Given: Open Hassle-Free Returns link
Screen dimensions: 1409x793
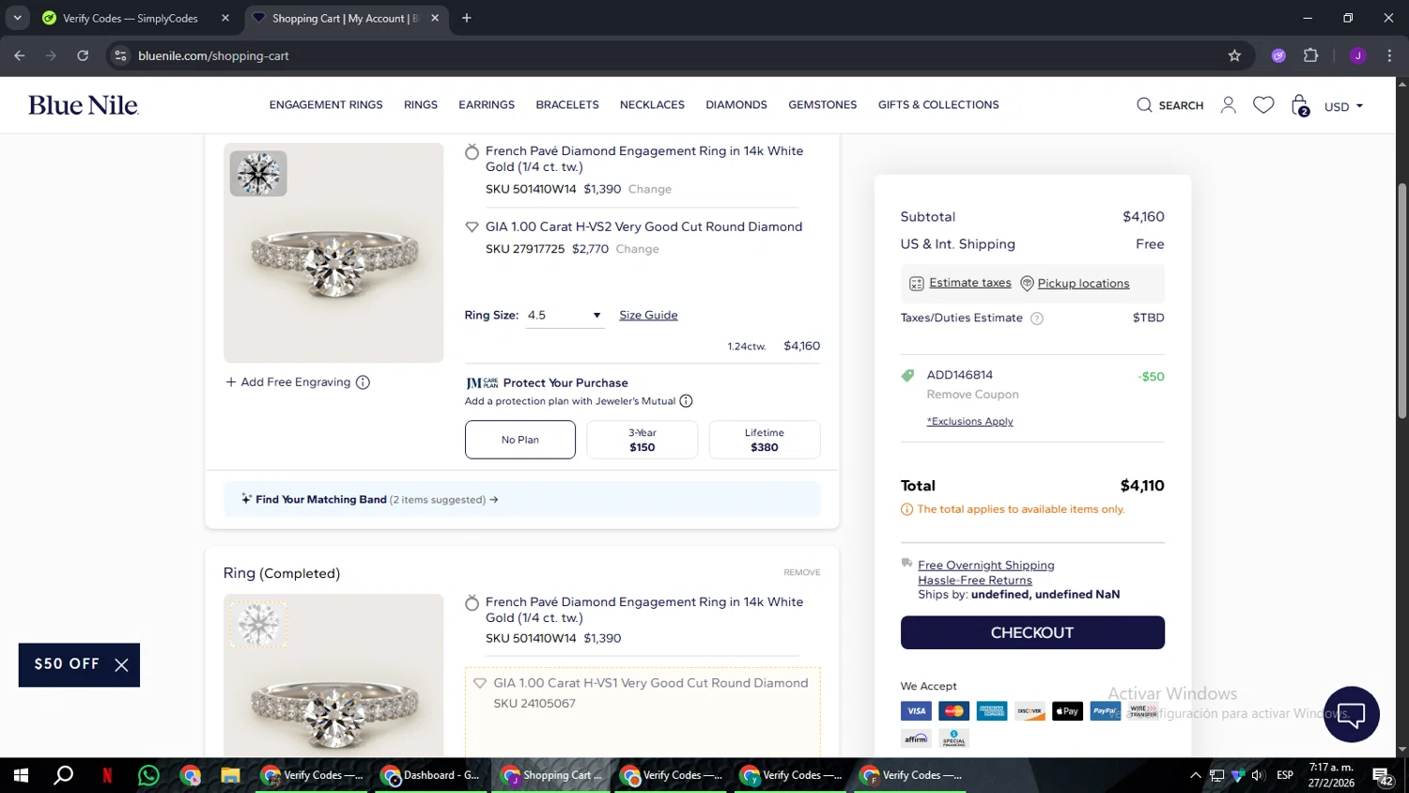Looking at the screenshot, I should click(x=974, y=581).
